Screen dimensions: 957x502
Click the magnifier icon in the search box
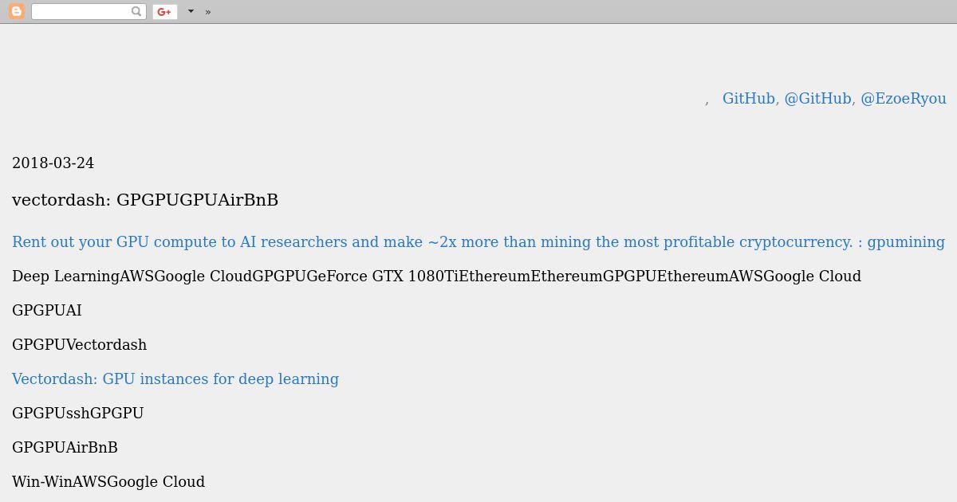136,11
